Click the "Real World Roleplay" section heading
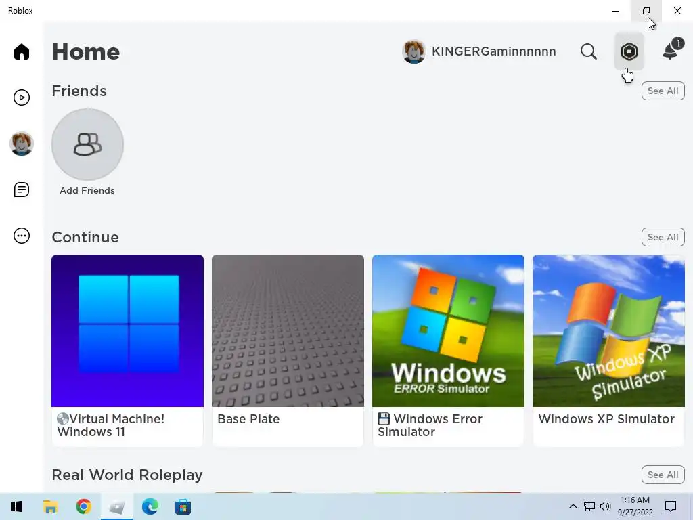693x520 pixels. [x=127, y=475]
